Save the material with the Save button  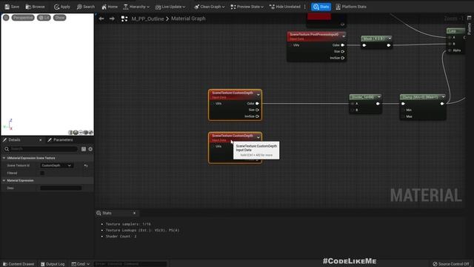12,7
